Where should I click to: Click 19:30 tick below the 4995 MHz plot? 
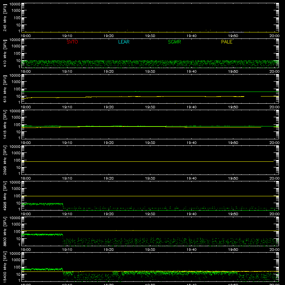click(x=150, y=214)
